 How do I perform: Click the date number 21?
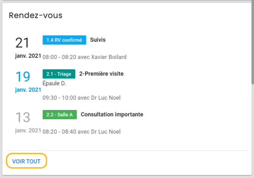[x=22, y=43]
